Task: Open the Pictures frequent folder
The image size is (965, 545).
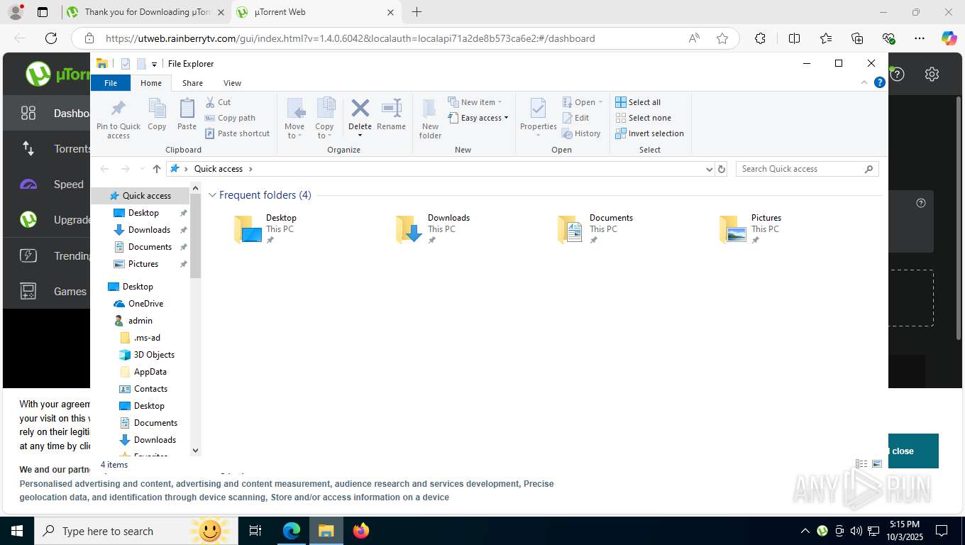Action: 750,229
